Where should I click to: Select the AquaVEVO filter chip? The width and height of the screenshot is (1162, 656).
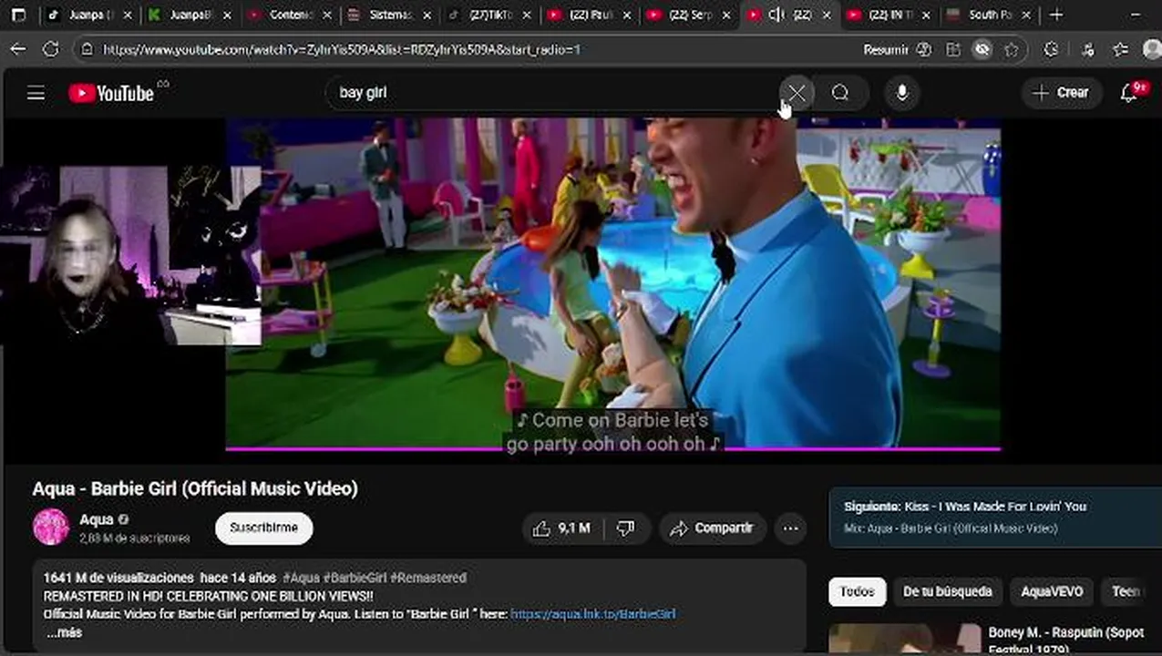tap(1052, 591)
